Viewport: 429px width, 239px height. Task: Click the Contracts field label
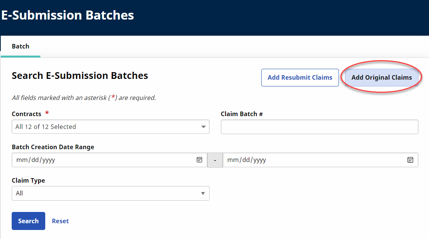pos(26,114)
